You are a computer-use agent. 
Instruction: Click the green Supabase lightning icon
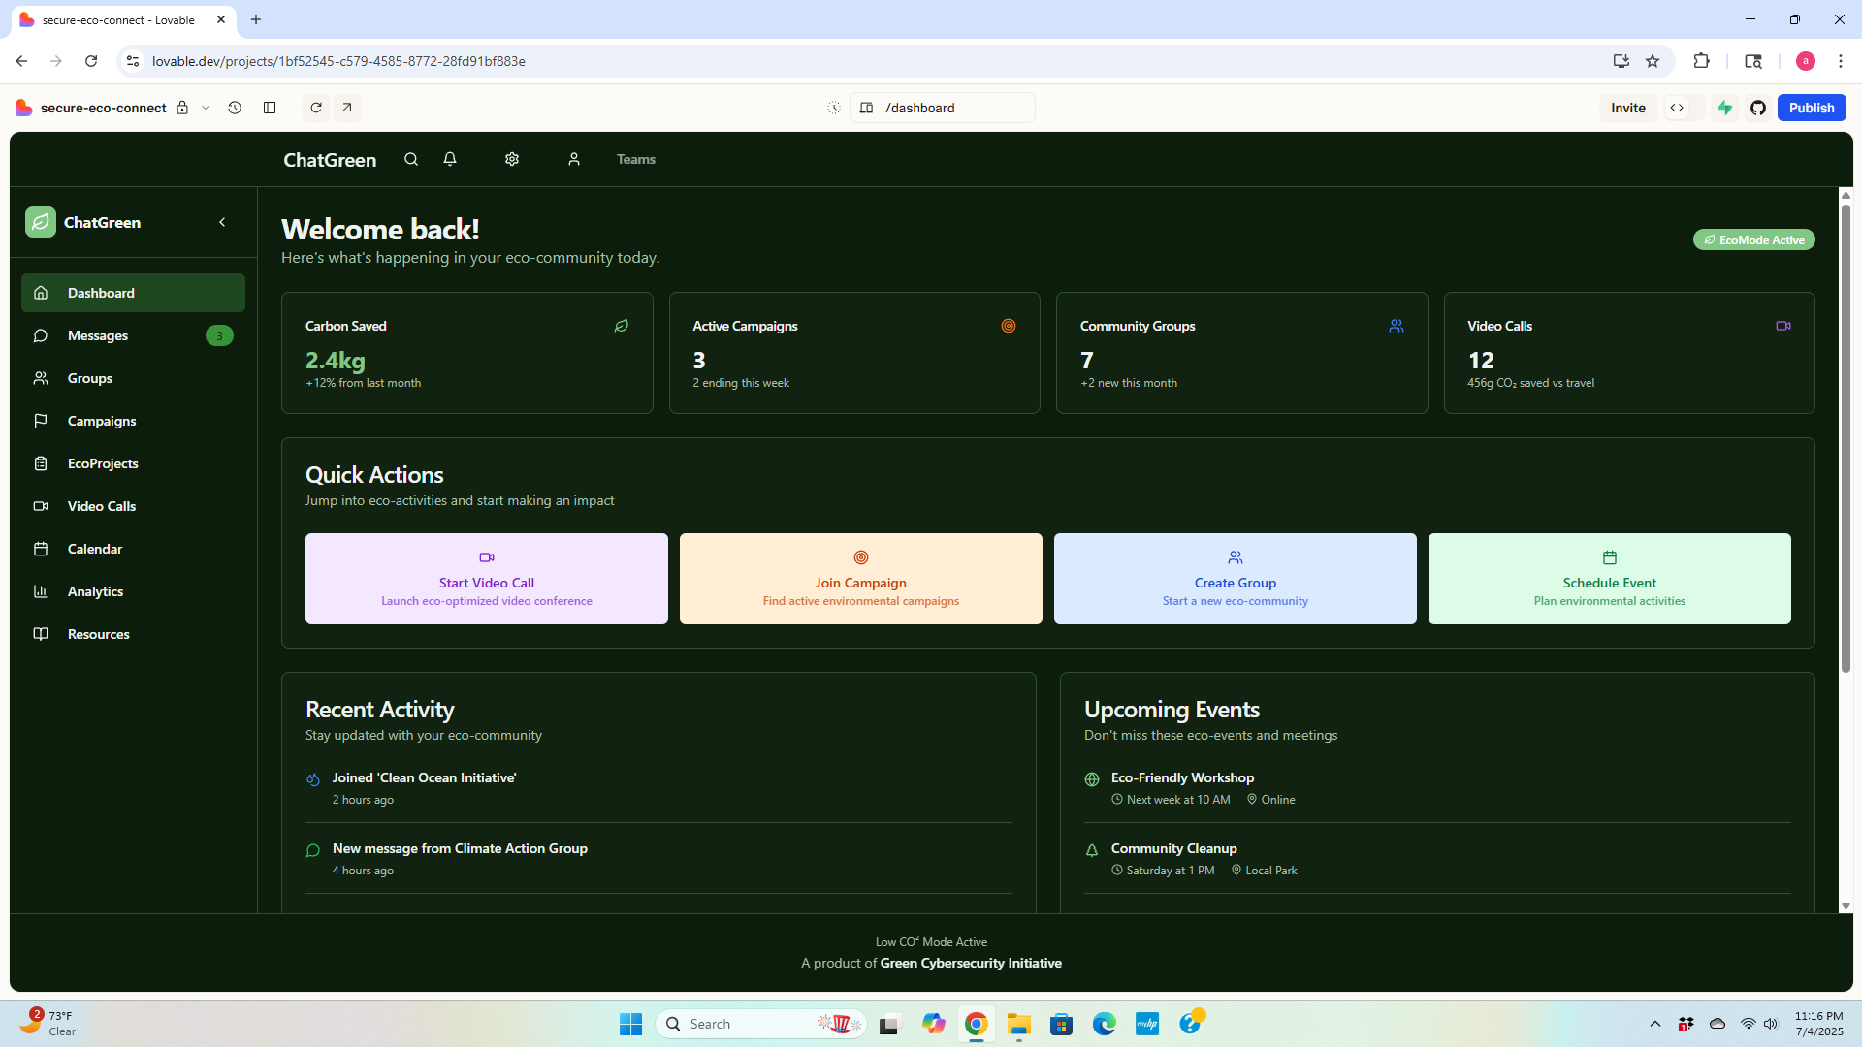[1725, 108]
